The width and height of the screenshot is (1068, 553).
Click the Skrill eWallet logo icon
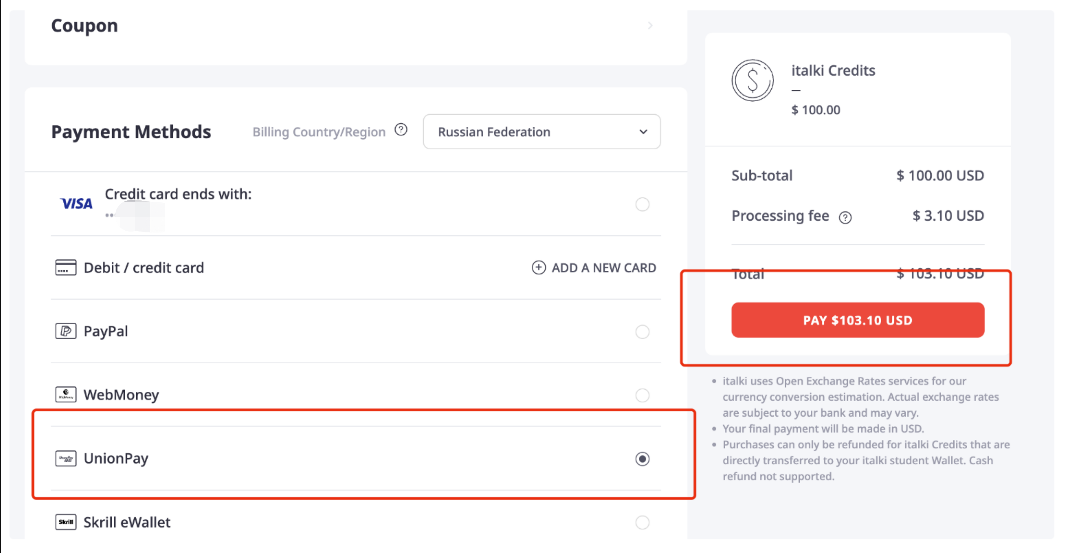tap(66, 522)
